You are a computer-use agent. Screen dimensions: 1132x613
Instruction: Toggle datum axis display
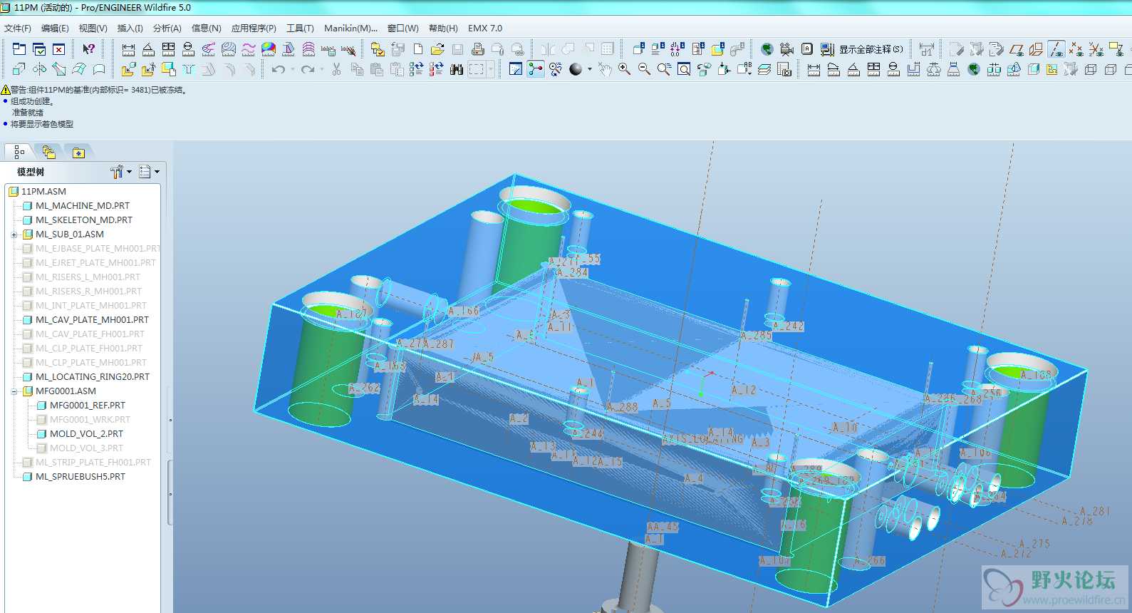click(x=1056, y=49)
